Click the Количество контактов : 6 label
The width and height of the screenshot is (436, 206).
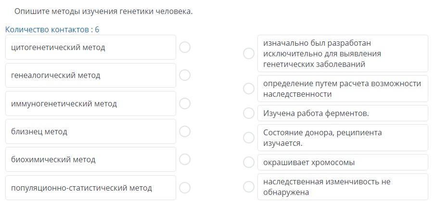coord(52,29)
